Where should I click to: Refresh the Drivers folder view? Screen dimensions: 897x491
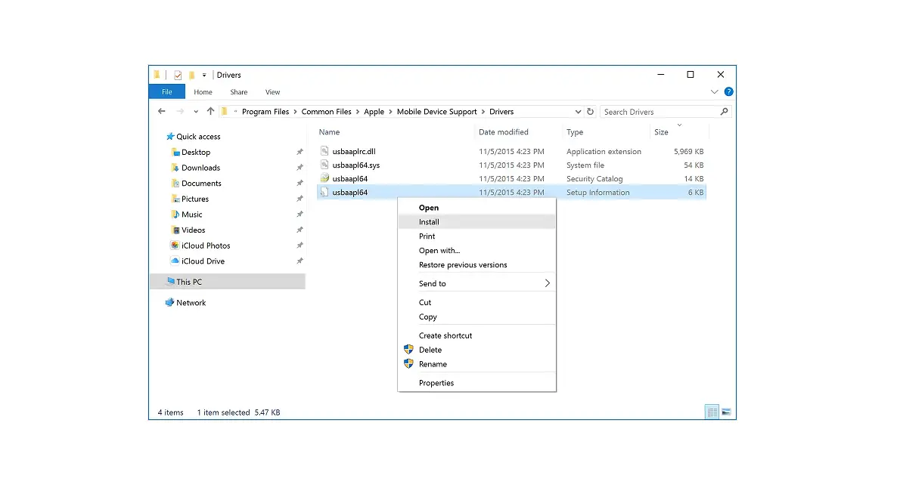(591, 111)
